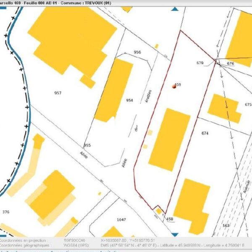Select parcel 1047 label
The width and height of the screenshot is (252, 252).
tap(121, 219)
